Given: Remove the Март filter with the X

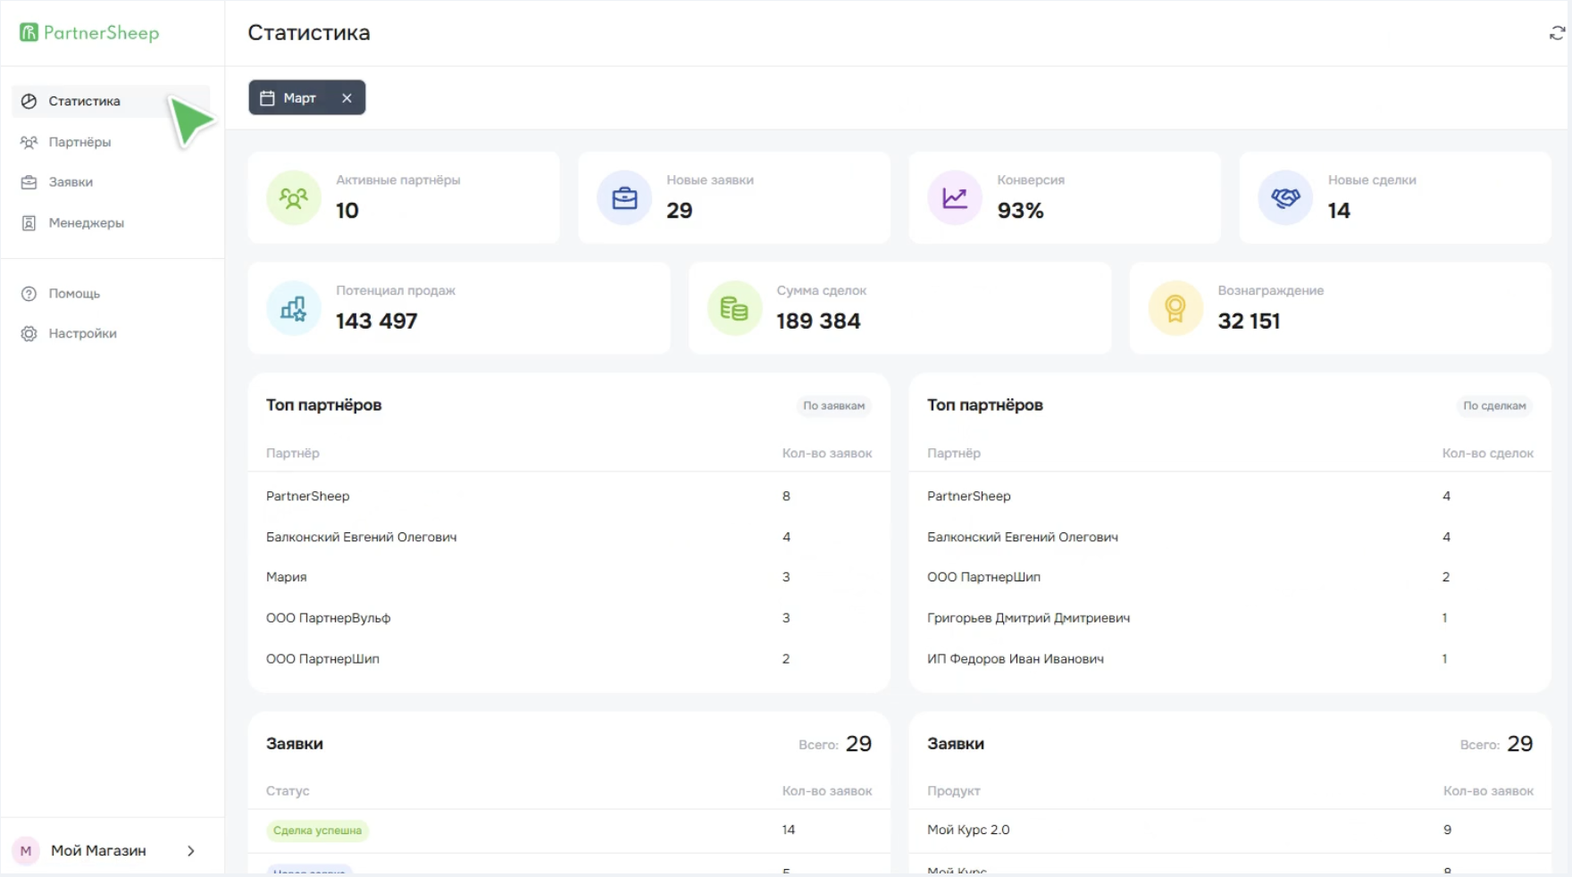Looking at the screenshot, I should (x=347, y=98).
